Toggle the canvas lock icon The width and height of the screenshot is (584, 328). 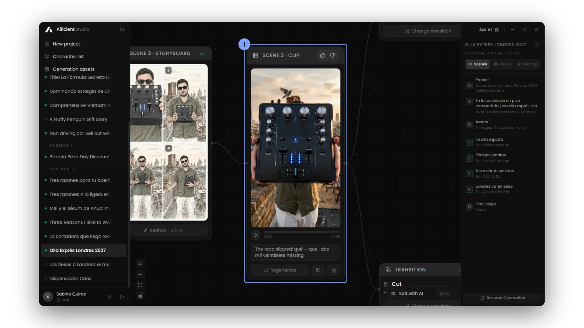140,296
